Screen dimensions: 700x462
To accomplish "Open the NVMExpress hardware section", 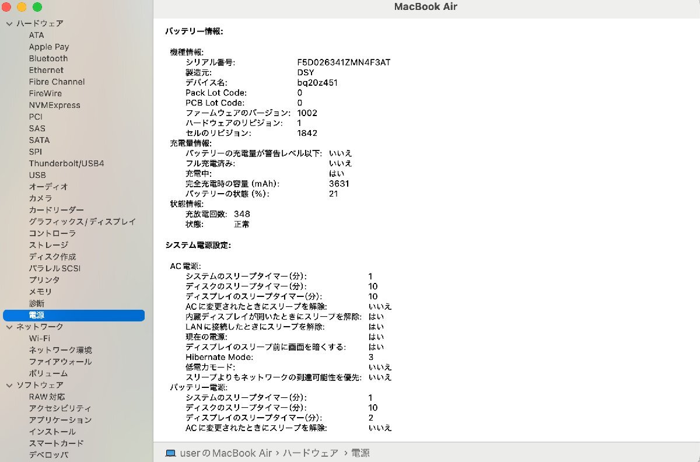I will pyautogui.click(x=55, y=105).
